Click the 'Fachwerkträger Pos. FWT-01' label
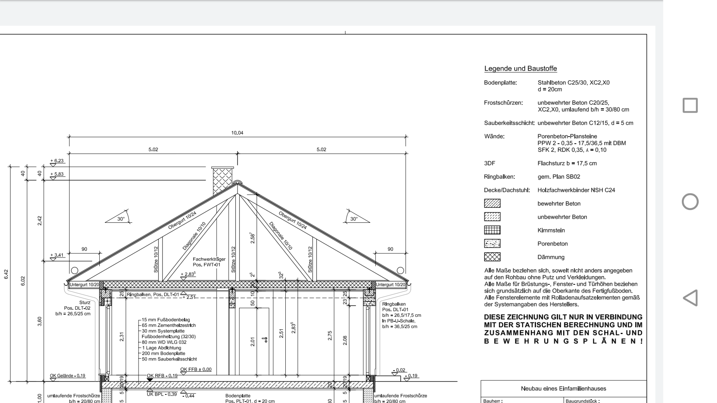Screen dimensions: 717x403 [209, 262]
